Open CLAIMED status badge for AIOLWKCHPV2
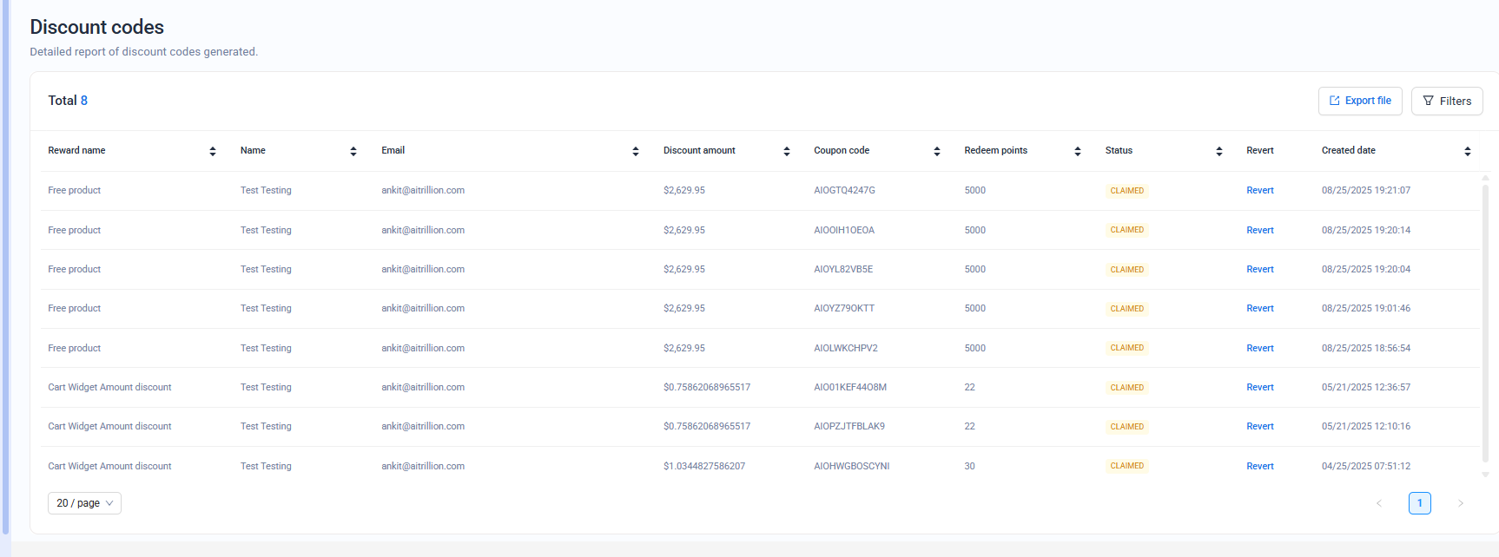1499x557 pixels. pos(1126,348)
